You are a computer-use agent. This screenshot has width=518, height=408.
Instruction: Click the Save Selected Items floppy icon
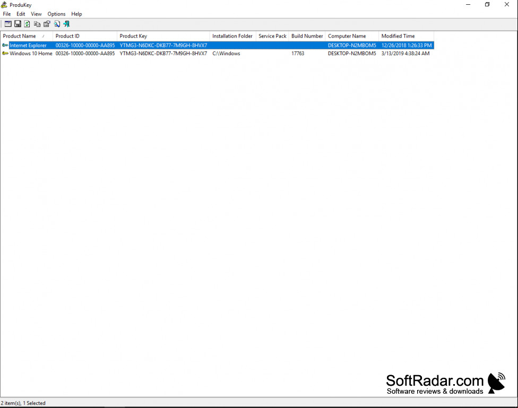(x=18, y=24)
